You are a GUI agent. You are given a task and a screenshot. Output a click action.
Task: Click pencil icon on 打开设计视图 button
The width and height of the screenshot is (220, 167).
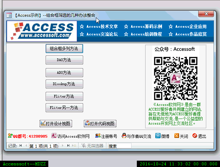43,123
